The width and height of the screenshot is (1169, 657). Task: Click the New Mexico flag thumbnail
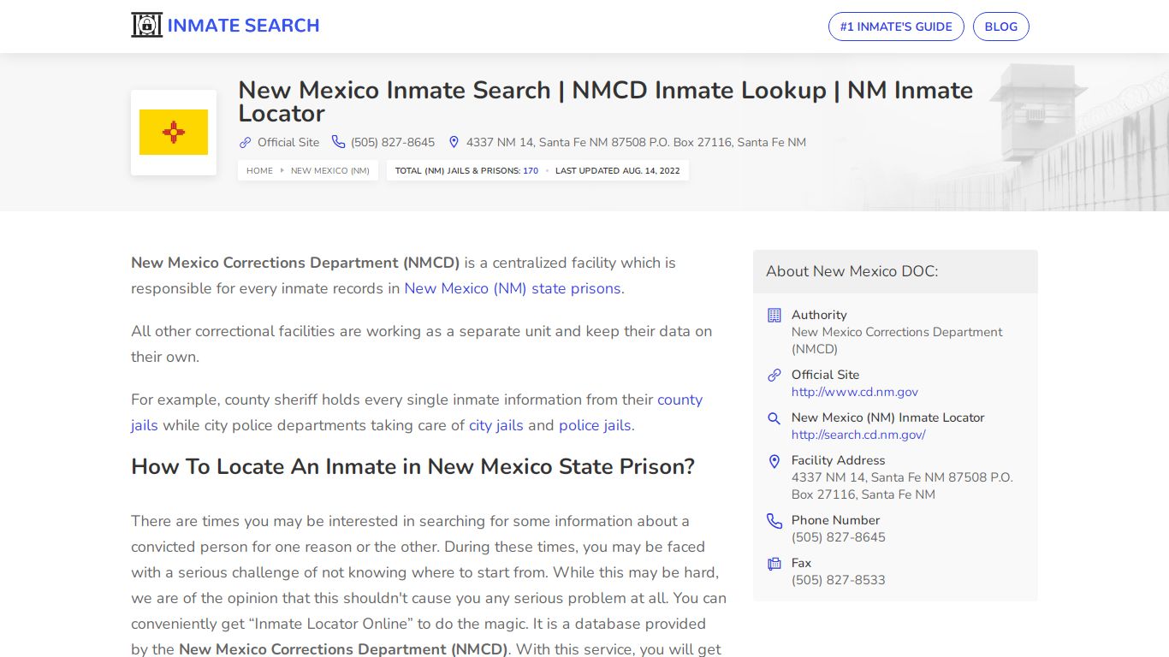174,133
